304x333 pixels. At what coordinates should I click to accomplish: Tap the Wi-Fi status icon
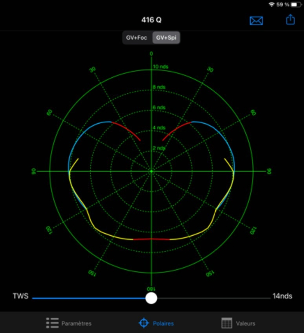tap(272, 4)
